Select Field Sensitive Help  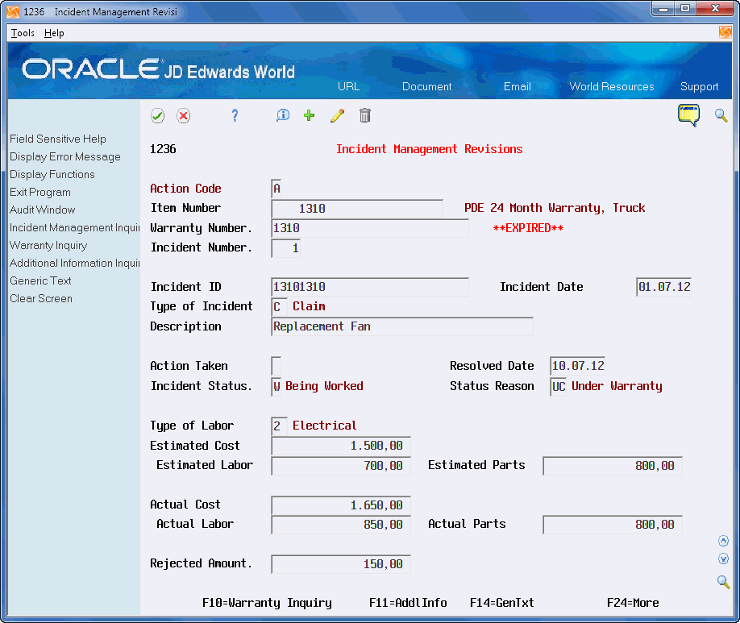point(57,139)
